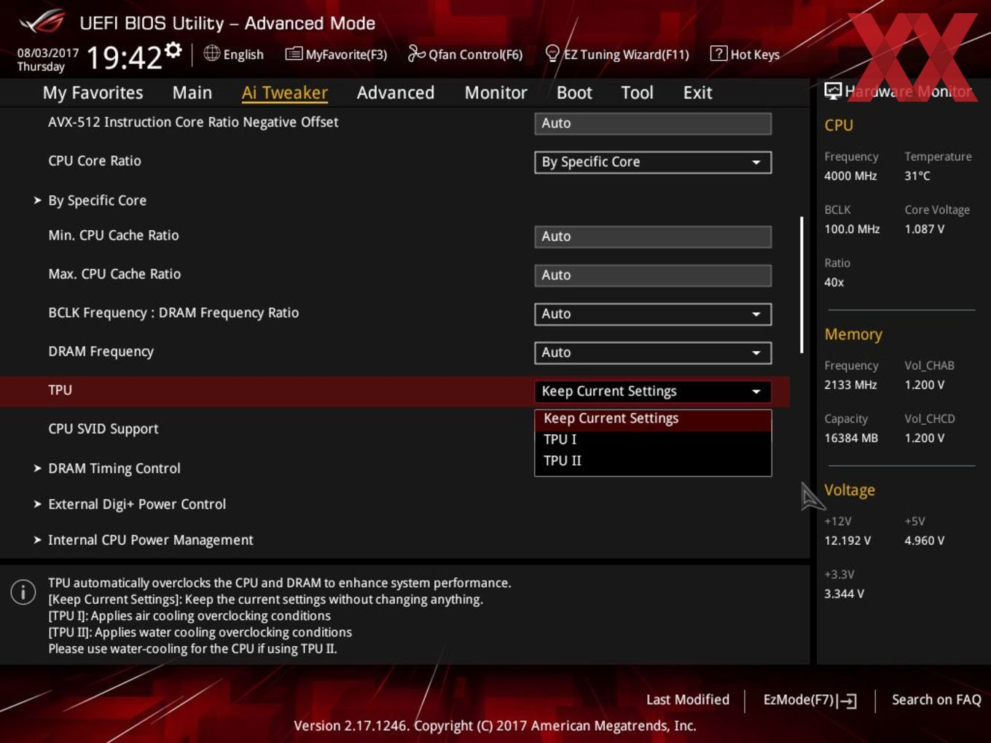Screen dimensions: 991x743
Task: Click the 31°C temperature value
Action: click(x=917, y=176)
